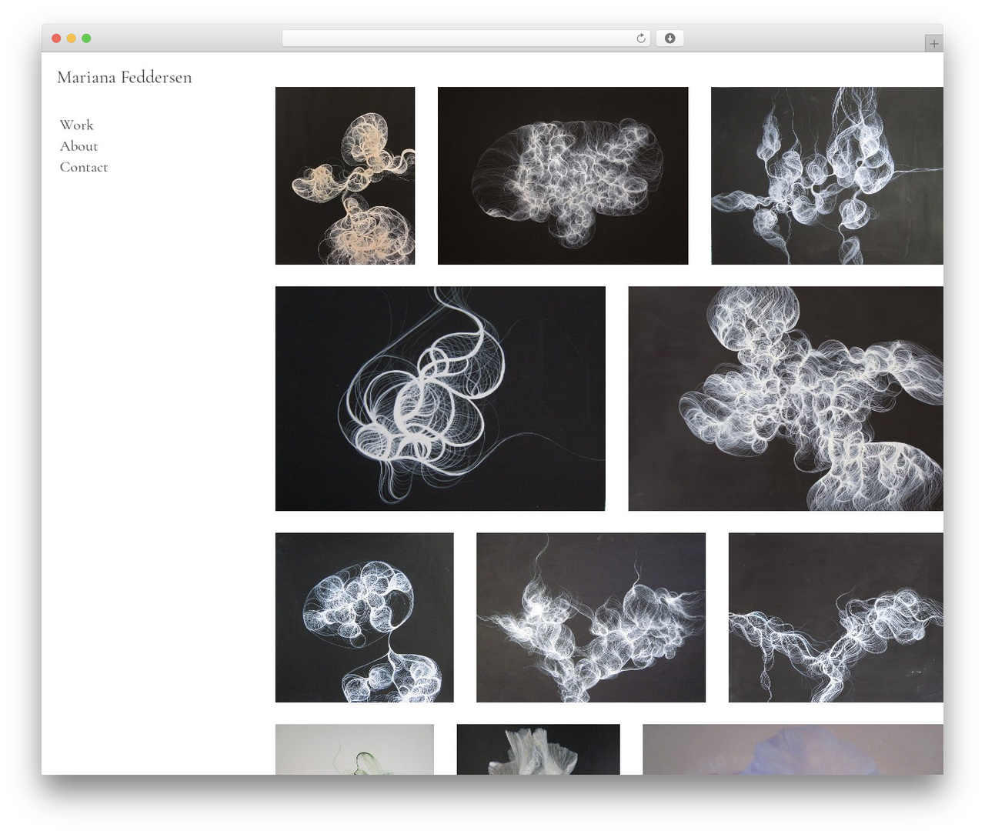Open the Contact page link
The width and height of the screenshot is (985, 834).
[83, 167]
